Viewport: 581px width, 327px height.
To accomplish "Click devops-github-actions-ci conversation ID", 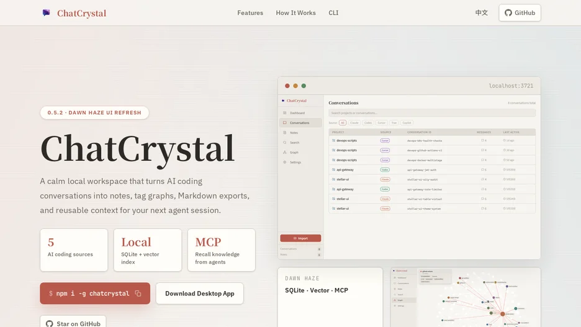I will tap(425, 150).
